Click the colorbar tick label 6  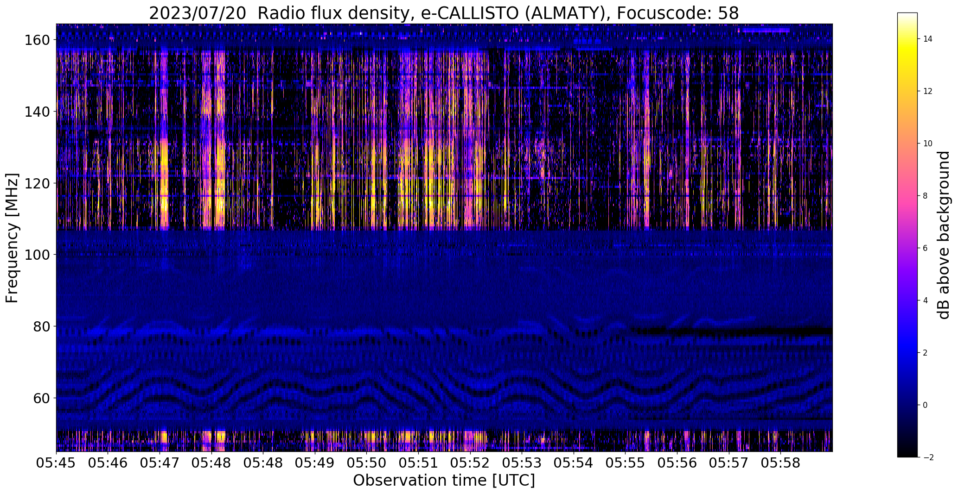click(x=925, y=248)
